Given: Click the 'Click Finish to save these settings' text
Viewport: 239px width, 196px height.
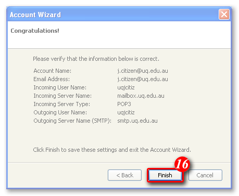Looking at the screenshot, I should tap(112, 150).
